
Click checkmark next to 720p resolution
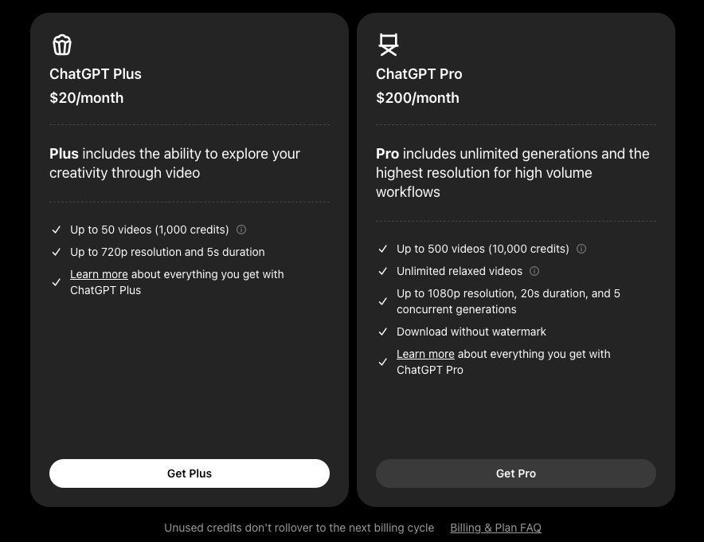57,252
